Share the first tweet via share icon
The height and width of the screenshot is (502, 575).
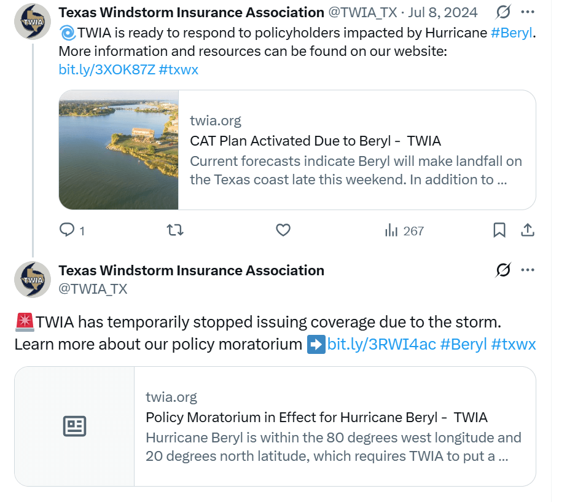(528, 230)
